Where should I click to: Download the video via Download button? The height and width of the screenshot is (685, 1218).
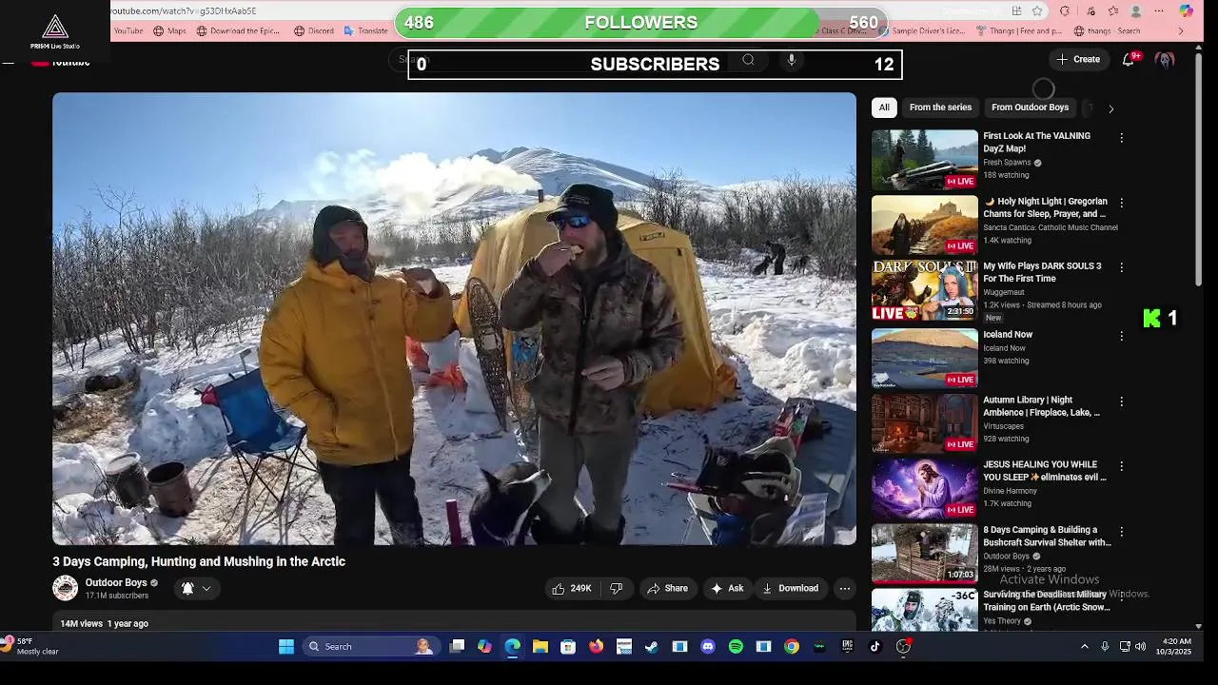click(x=790, y=589)
